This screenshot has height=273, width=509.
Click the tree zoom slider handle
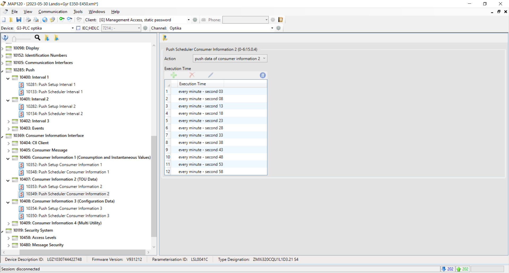click(14, 39)
